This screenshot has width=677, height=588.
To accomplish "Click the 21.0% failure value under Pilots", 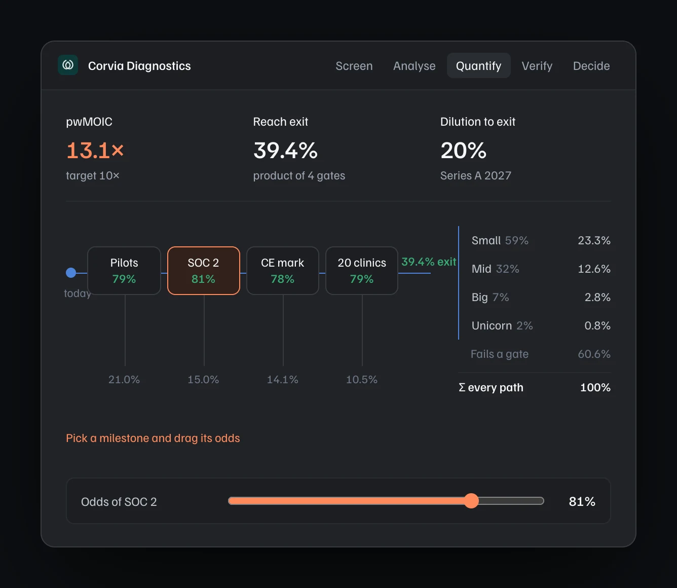I will point(124,380).
